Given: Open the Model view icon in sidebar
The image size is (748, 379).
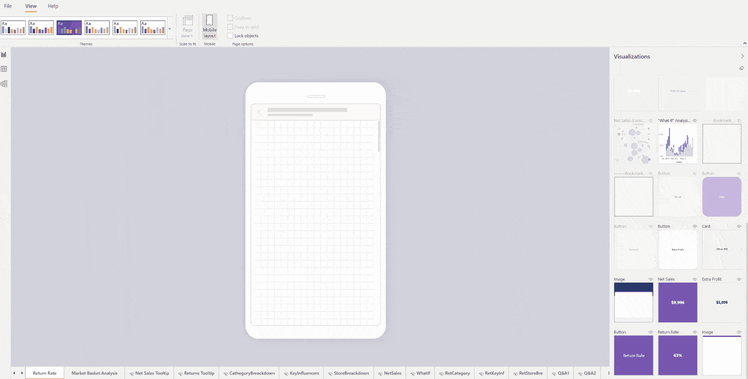Looking at the screenshot, I should (x=4, y=84).
